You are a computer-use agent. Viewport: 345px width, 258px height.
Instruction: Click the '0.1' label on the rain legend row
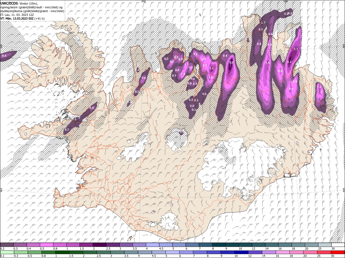(2, 256)
